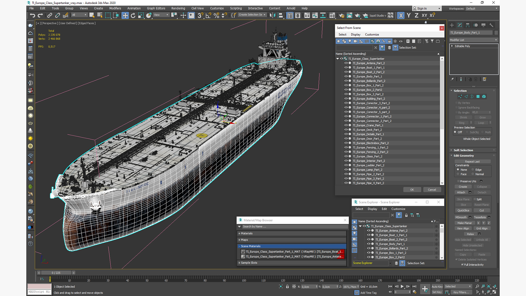
Task: Activate the Select and Scale tool
Action: point(141,15)
